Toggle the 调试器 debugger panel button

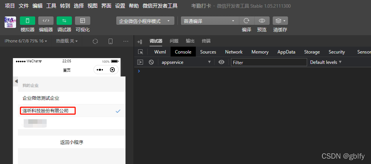64,21
